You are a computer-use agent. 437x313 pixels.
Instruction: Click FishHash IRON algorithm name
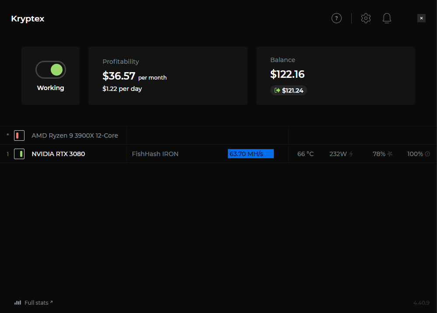click(x=155, y=154)
